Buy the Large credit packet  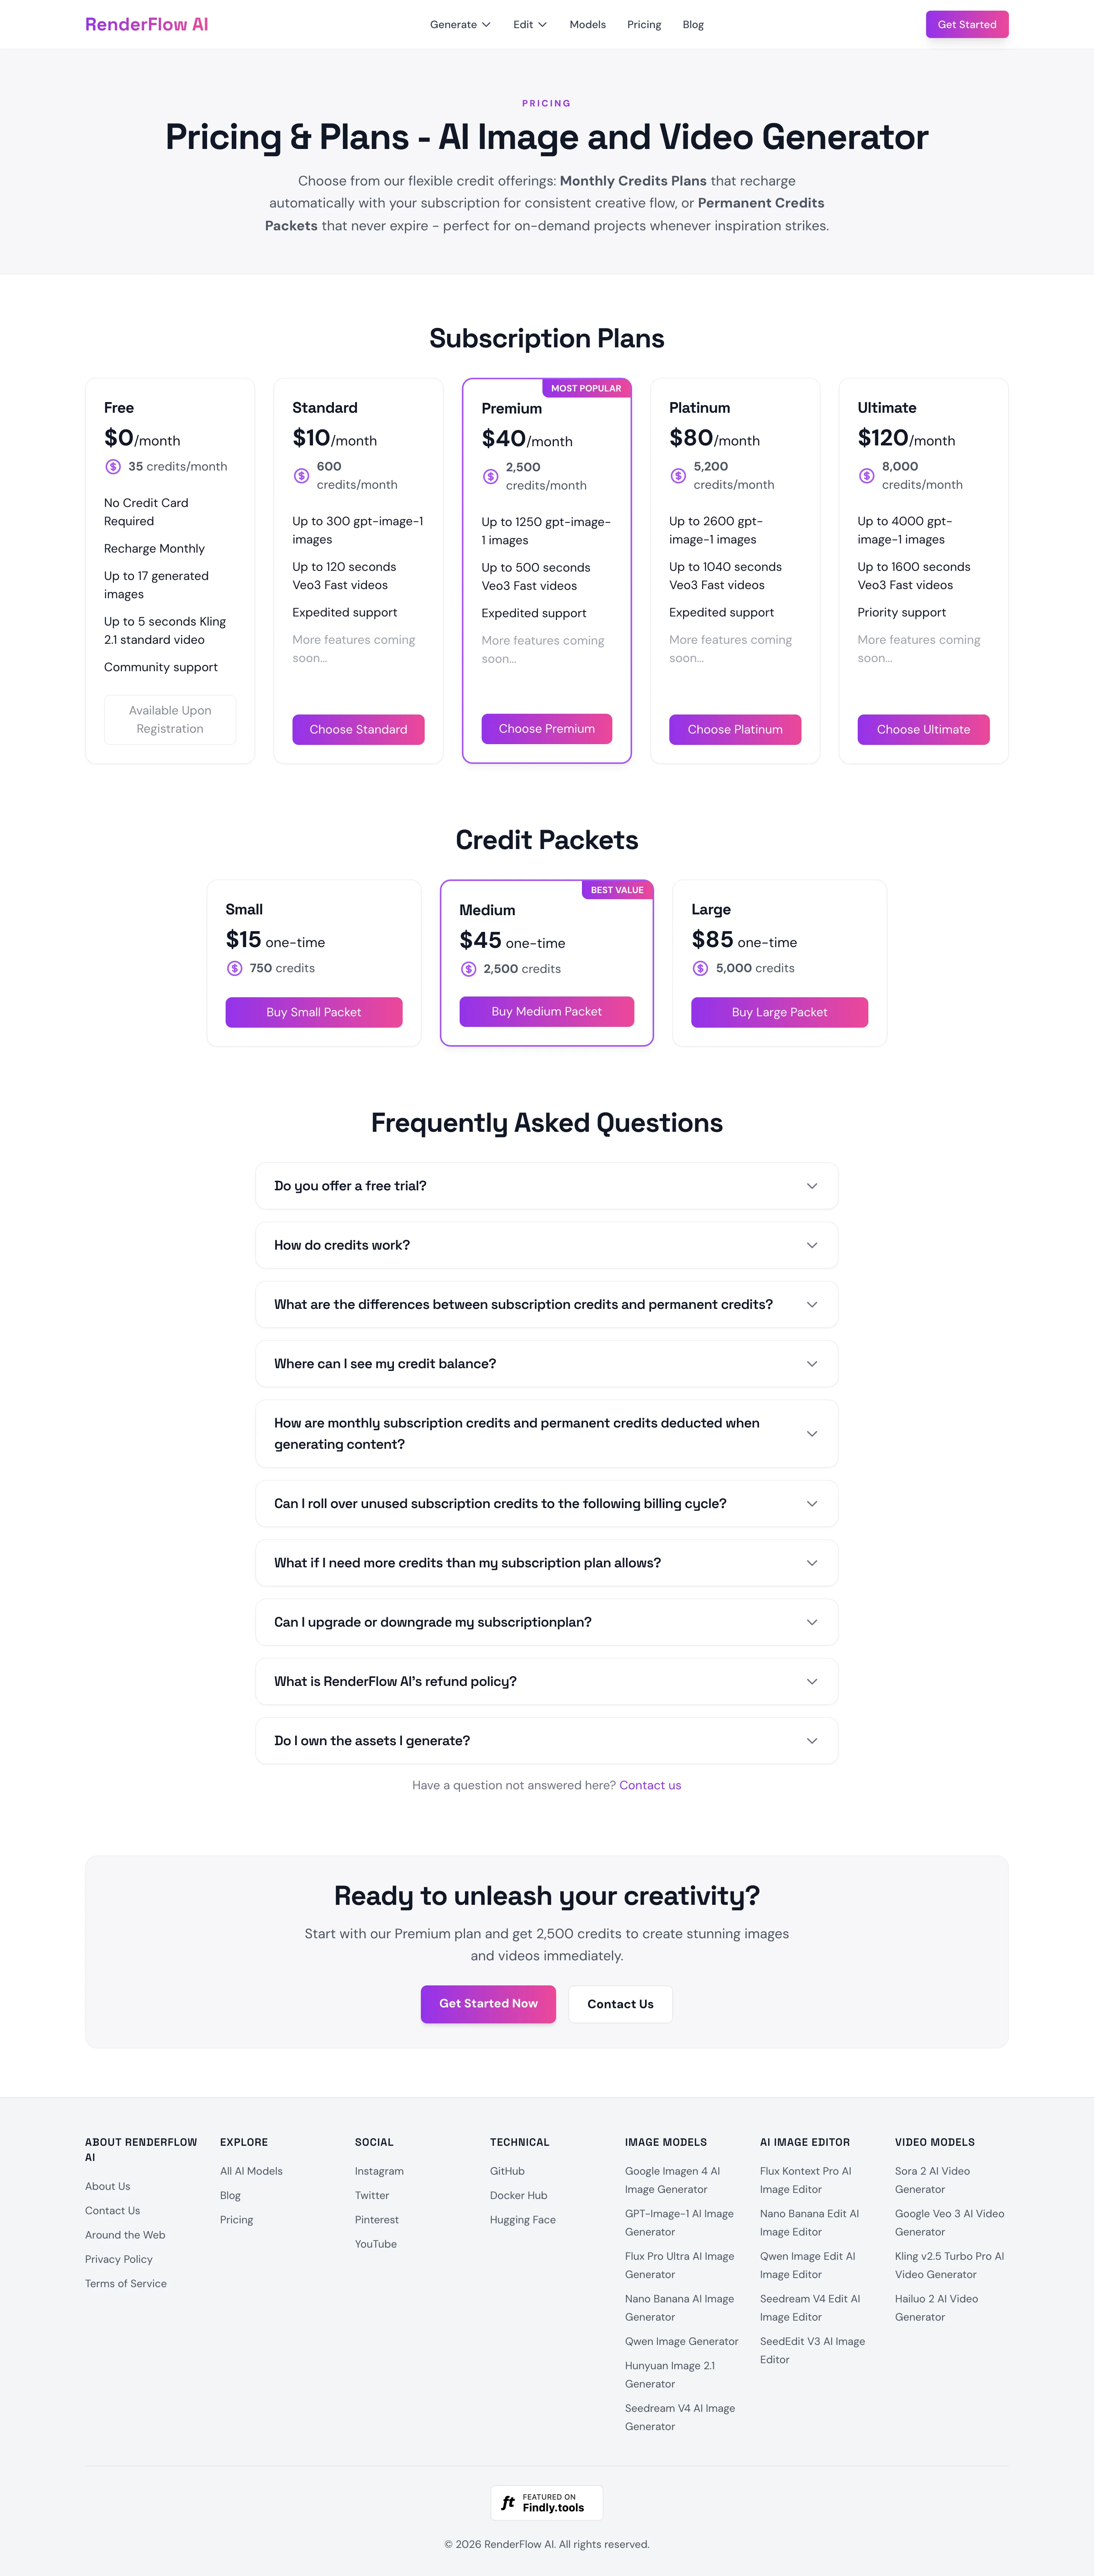tap(779, 1012)
